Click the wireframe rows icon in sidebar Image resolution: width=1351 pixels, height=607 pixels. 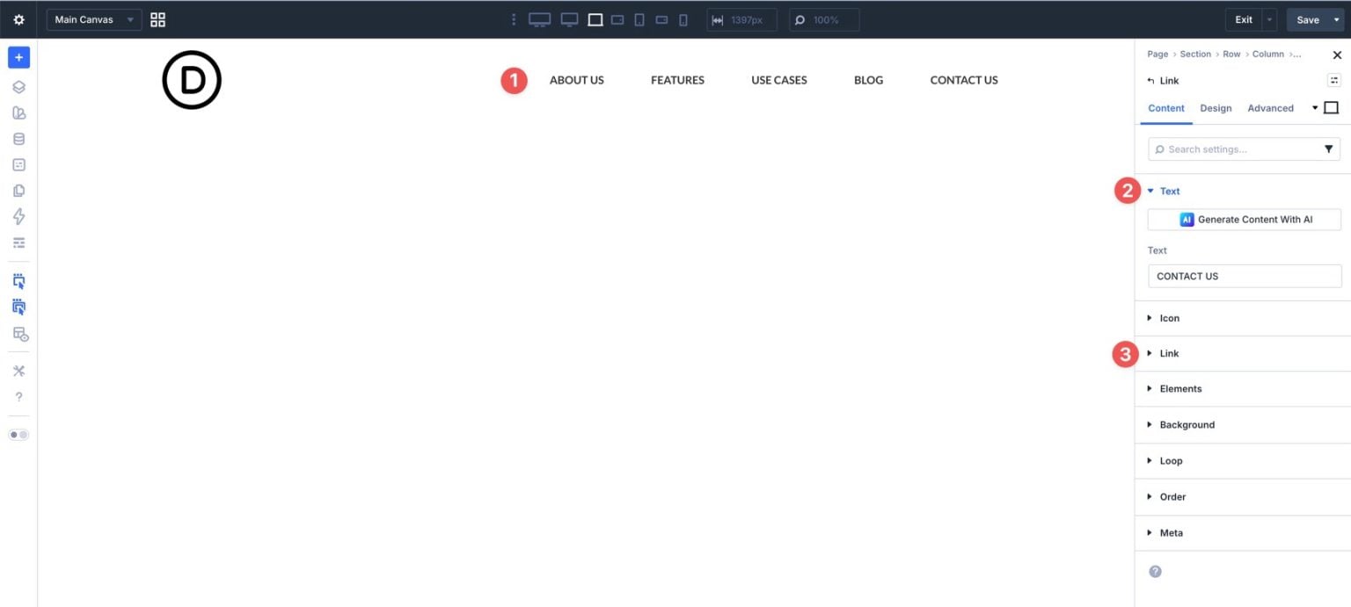coord(18,242)
